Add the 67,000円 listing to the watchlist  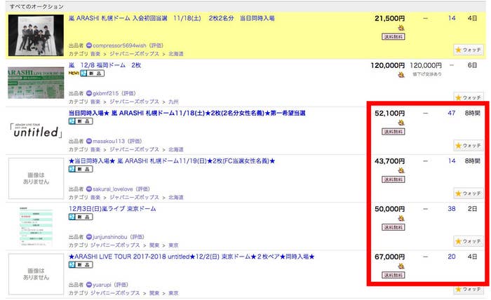468,289
